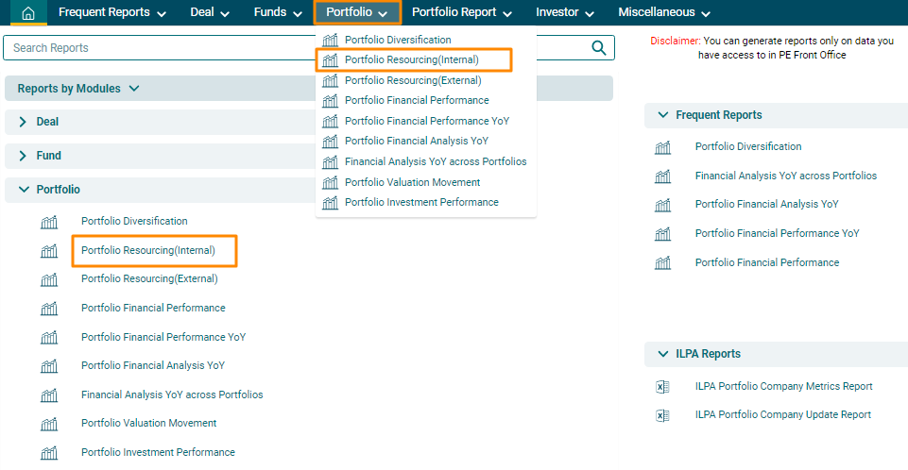
Task: Collapse the Frequent Reports side panel
Action: 661,115
